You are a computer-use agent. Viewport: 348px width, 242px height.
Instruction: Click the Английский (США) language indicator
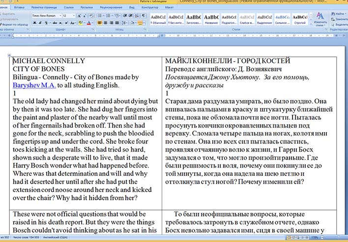click(55, 238)
